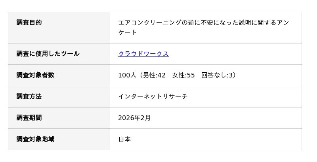Click the 調査対象地域 row label
317x162 pixels.
pyautogui.click(x=35, y=139)
